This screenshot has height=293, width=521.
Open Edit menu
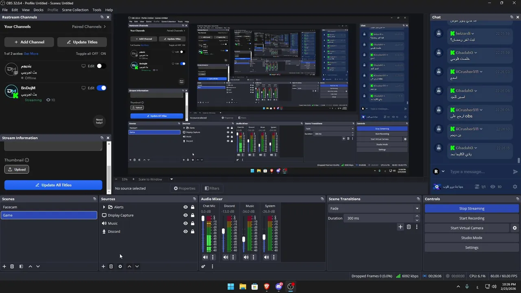click(x=15, y=10)
